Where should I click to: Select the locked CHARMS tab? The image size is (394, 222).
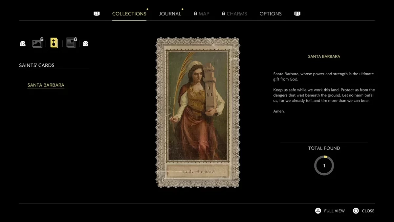point(237,14)
